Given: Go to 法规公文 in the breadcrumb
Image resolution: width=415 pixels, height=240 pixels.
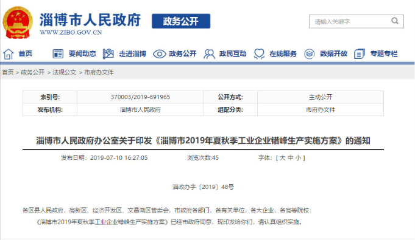Looking at the screenshot, I should click(65, 72).
